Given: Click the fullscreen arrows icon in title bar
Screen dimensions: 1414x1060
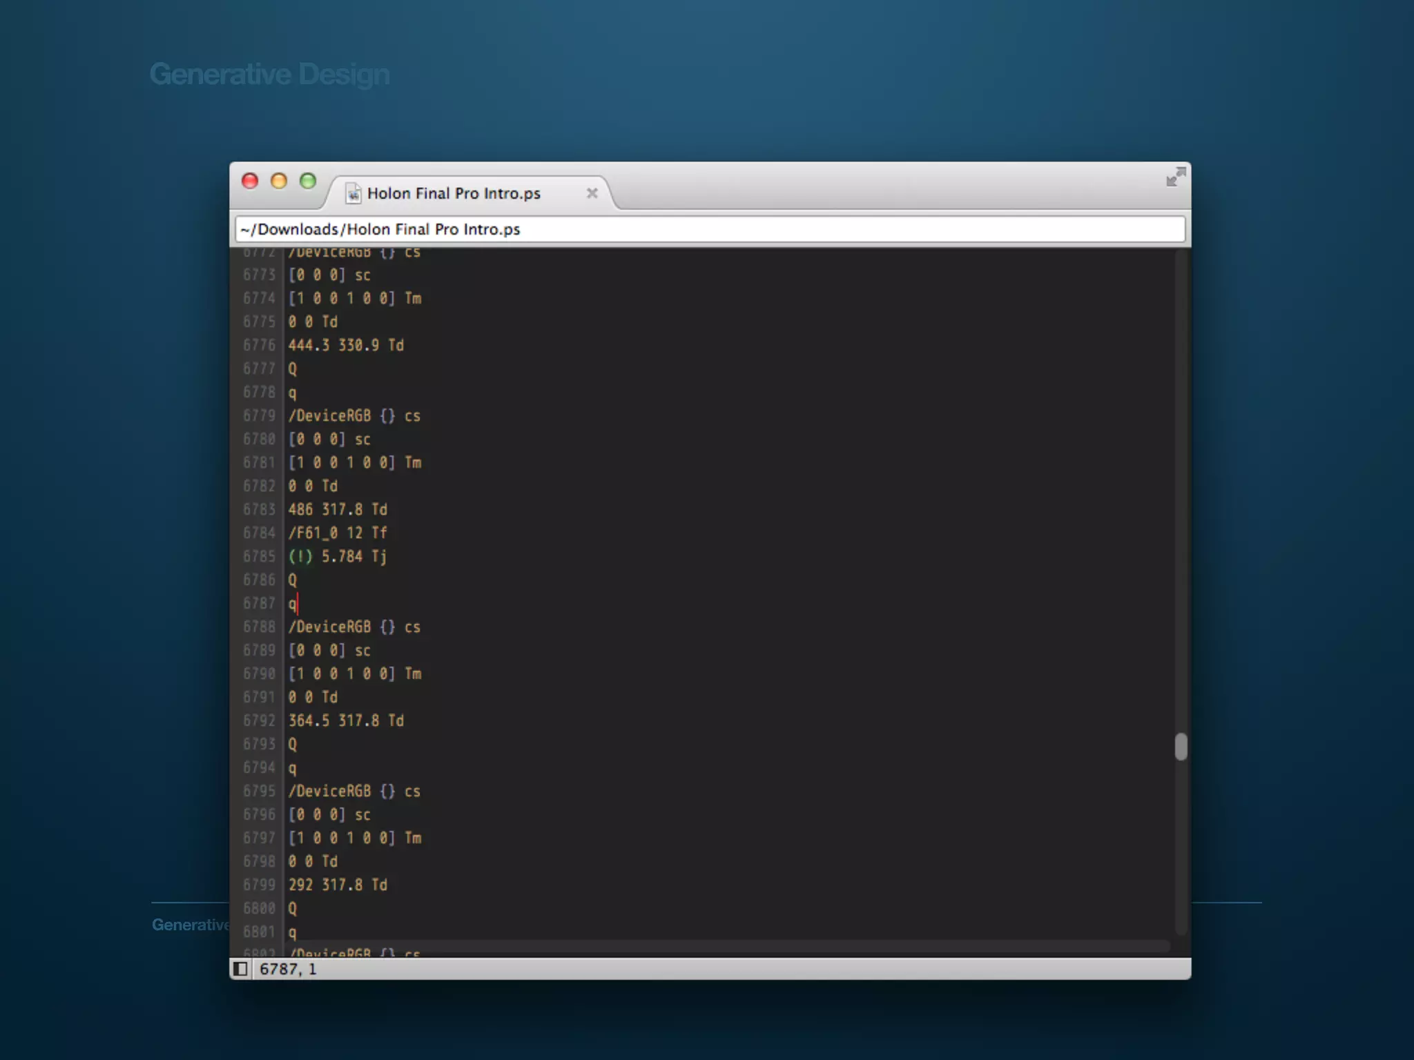Looking at the screenshot, I should (1175, 177).
